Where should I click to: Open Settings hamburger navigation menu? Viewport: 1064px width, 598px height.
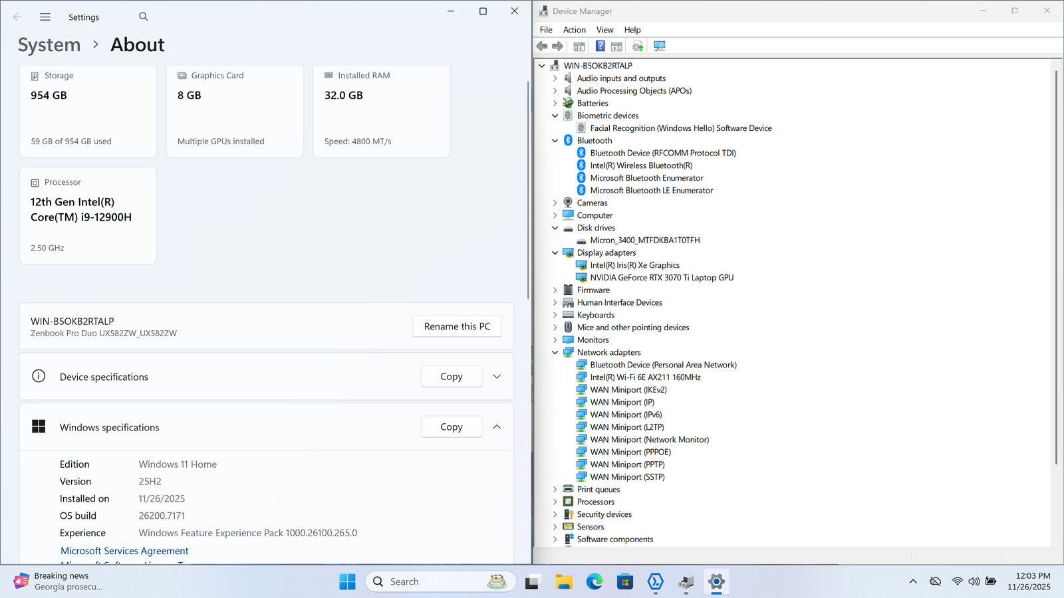(x=45, y=17)
